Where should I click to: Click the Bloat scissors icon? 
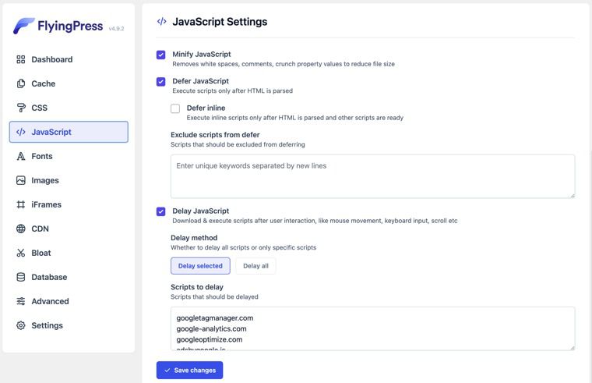point(21,253)
